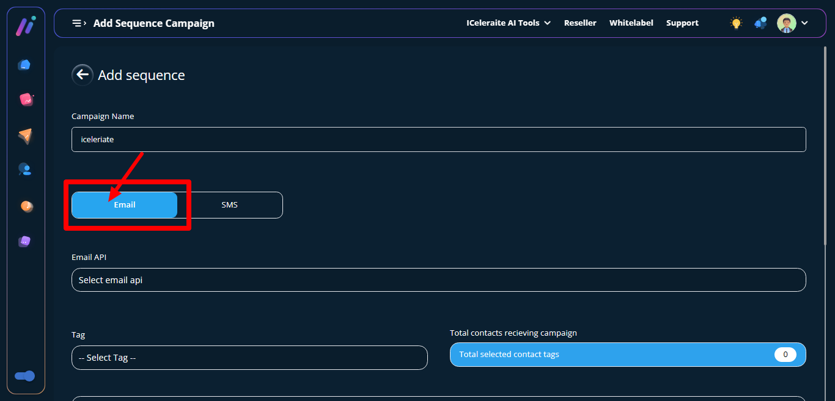Click the yellow lightbulb icon
835x401 pixels.
(x=736, y=23)
